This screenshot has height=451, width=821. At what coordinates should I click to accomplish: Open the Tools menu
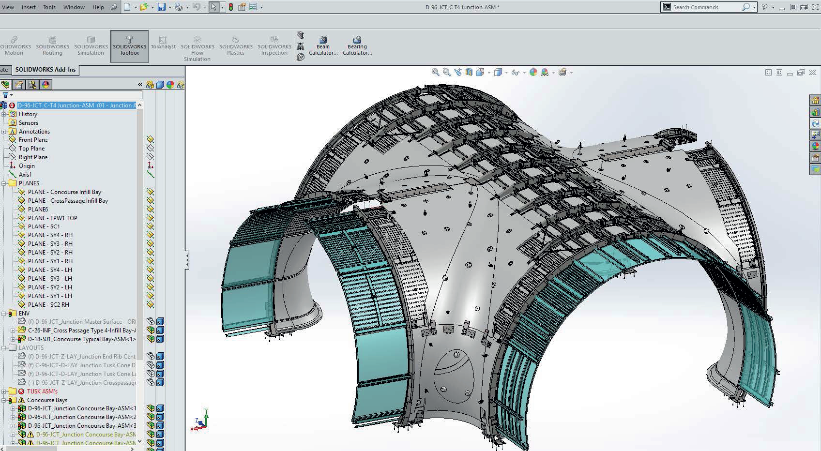tap(48, 7)
